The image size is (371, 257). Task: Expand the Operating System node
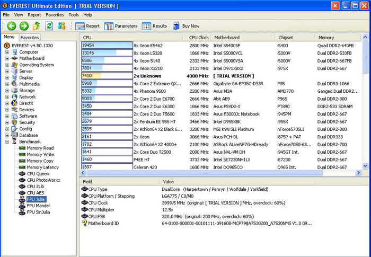[x=7, y=65]
